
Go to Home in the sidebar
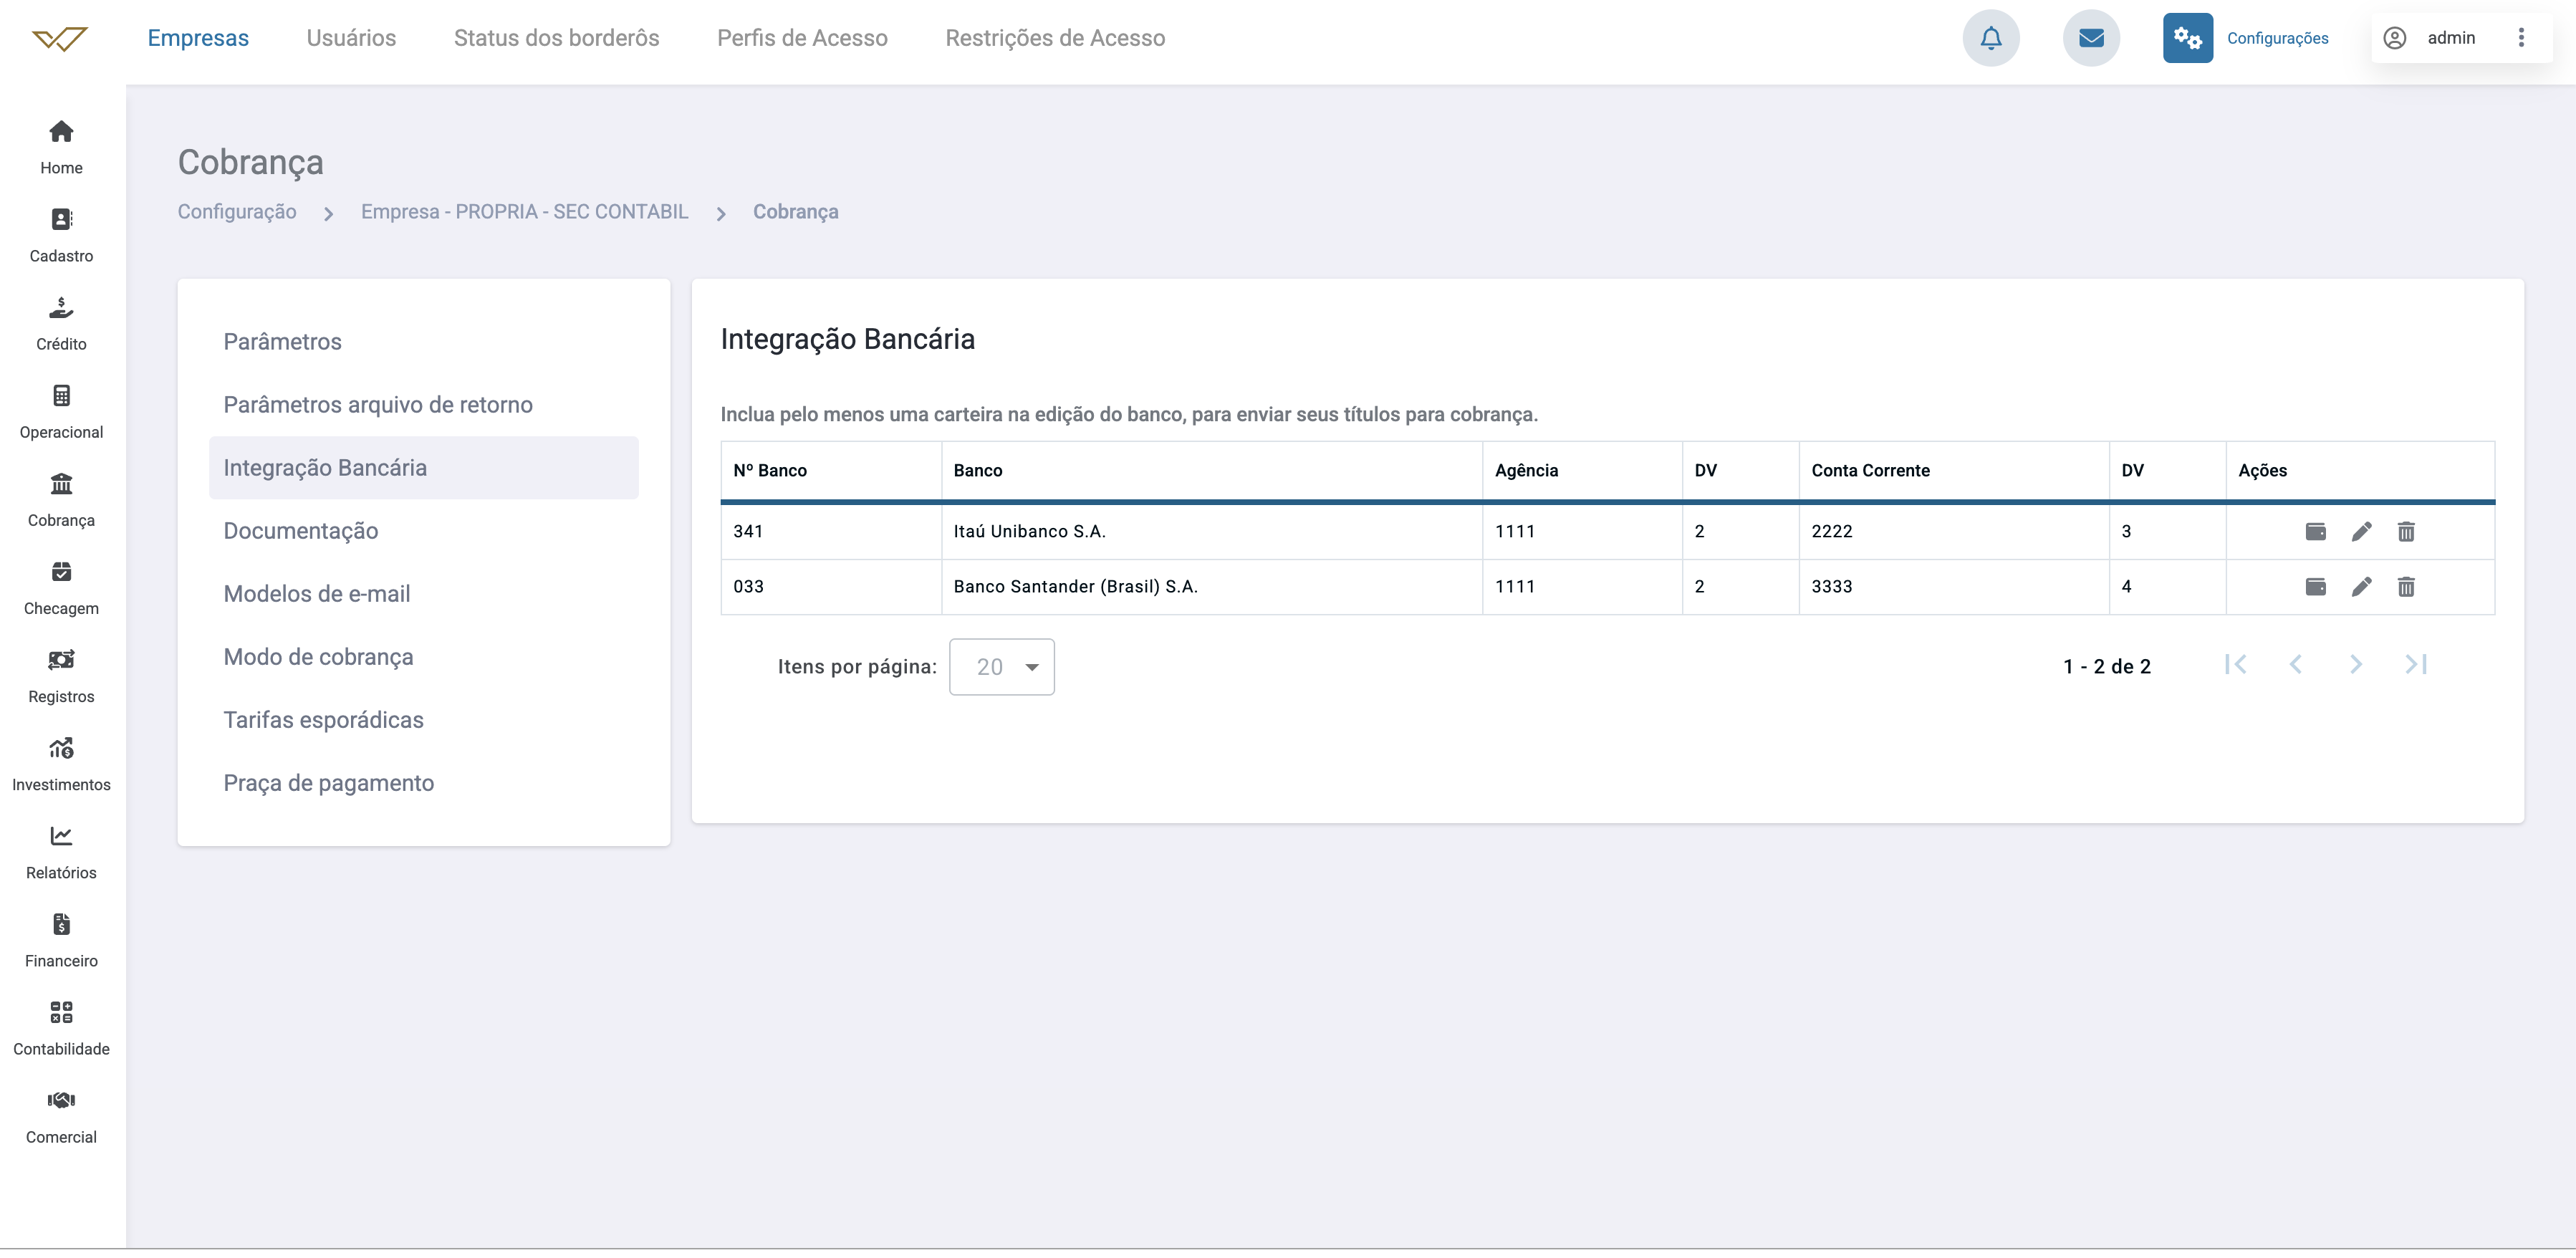pos(61,147)
